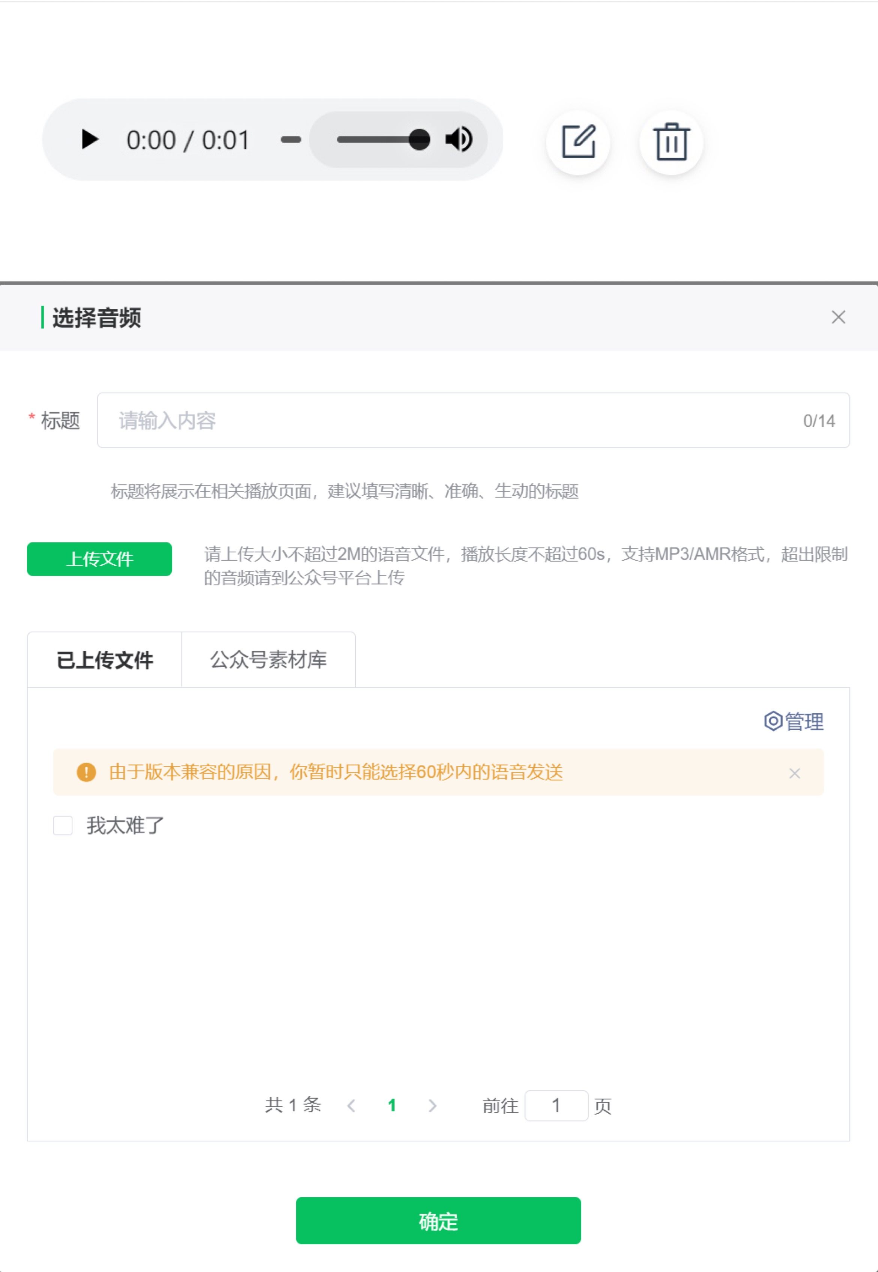This screenshot has height=1272, width=878.
Task: Click the 前往 page number input
Action: 556,1106
